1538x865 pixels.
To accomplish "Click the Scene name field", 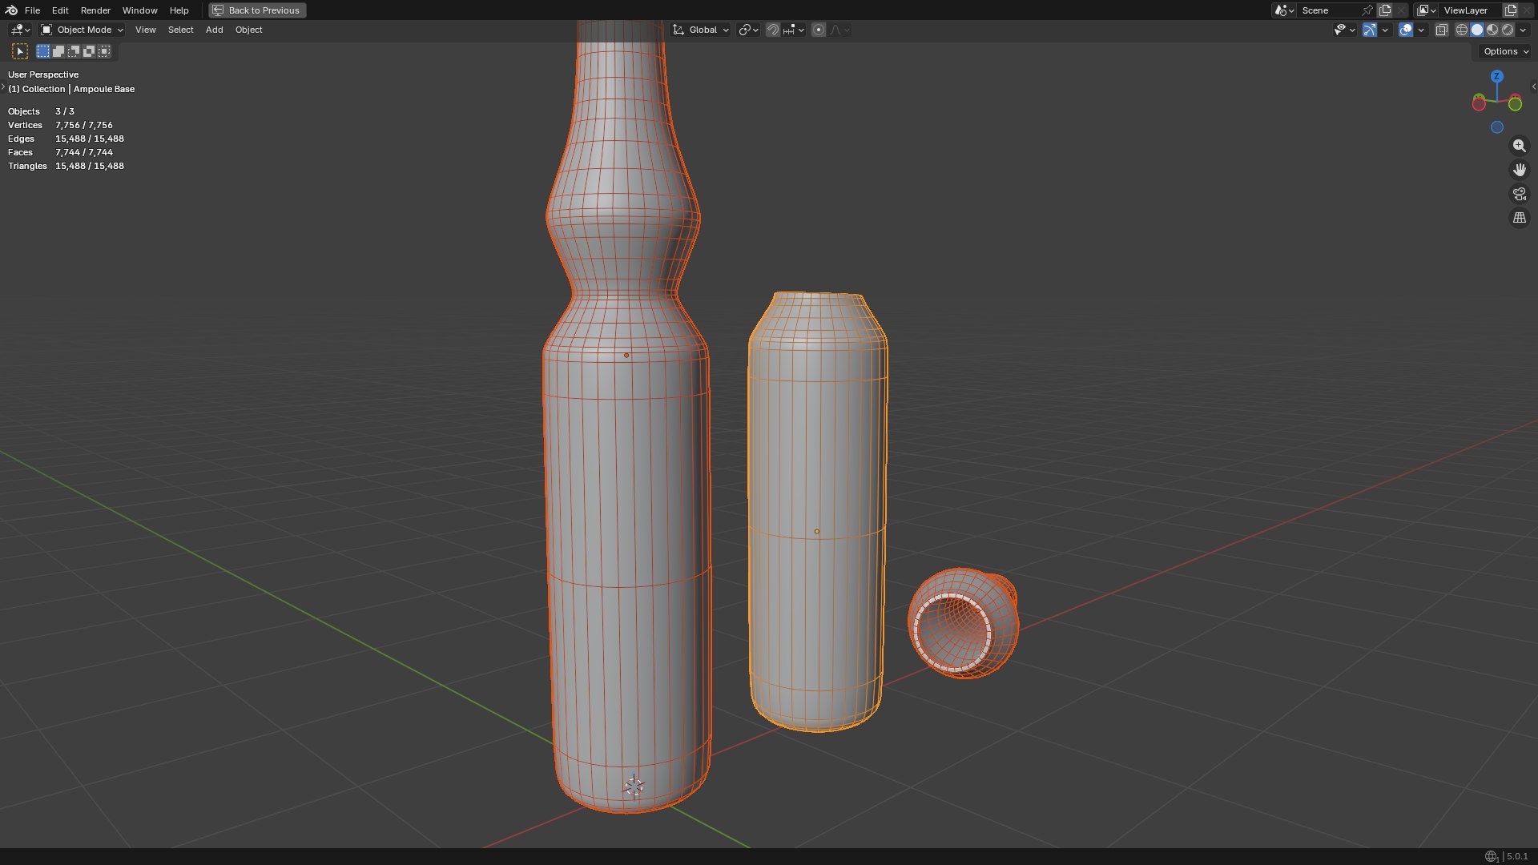I will click(1330, 10).
